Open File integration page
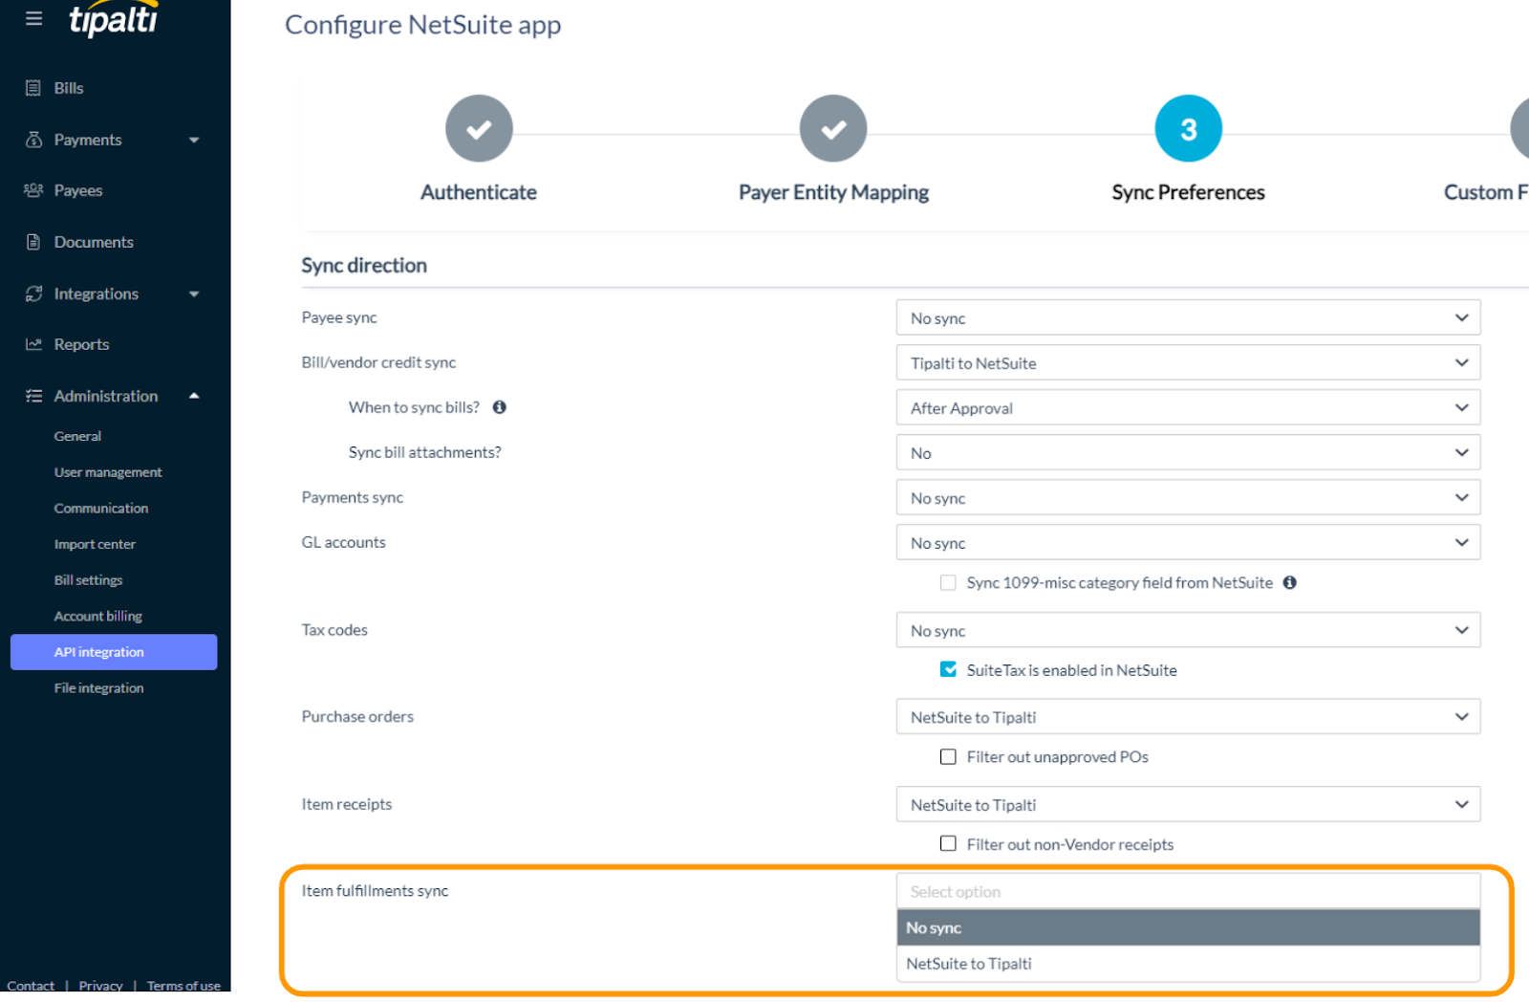Image resolution: width=1529 pixels, height=1002 pixels. click(98, 688)
